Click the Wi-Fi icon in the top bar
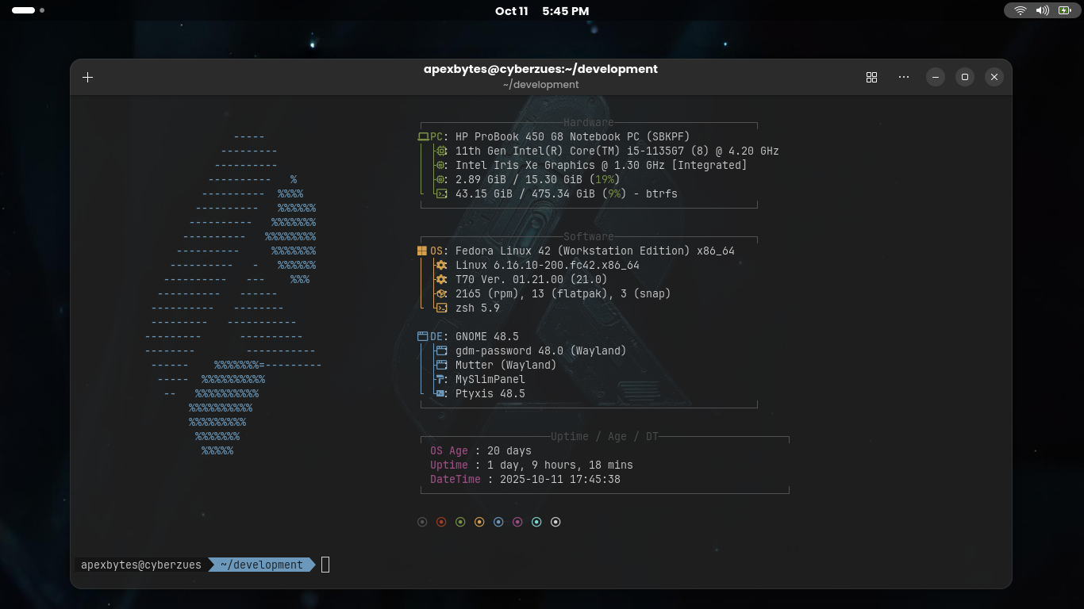 1021,11
